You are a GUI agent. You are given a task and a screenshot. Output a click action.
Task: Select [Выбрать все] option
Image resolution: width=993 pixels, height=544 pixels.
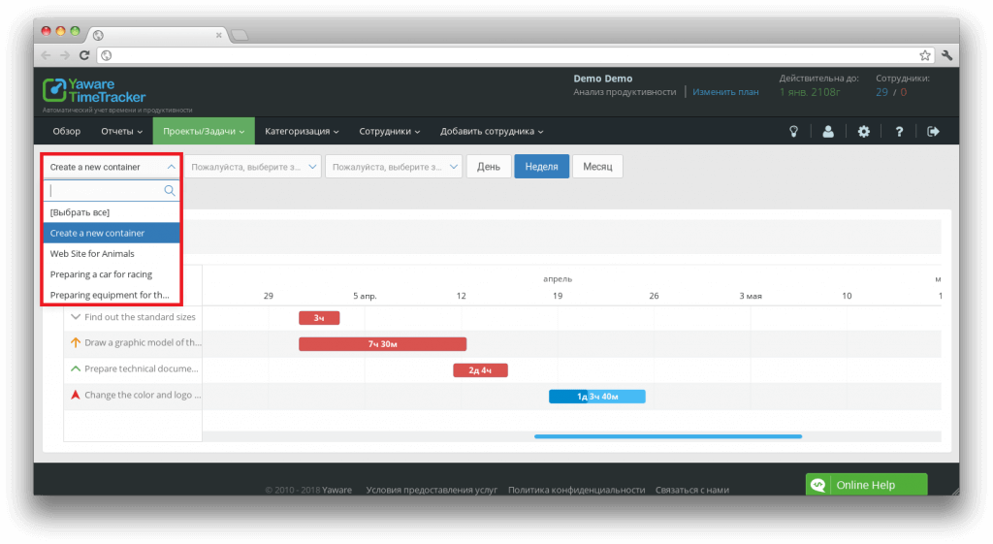[x=112, y=212]
